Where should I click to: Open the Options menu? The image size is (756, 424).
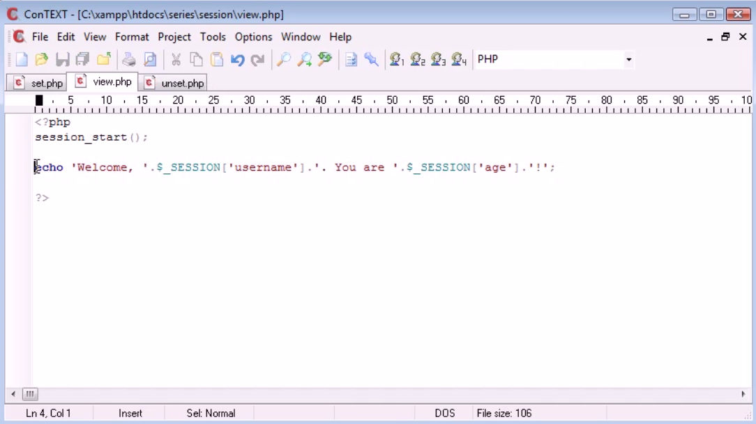(x=253, y=37)
